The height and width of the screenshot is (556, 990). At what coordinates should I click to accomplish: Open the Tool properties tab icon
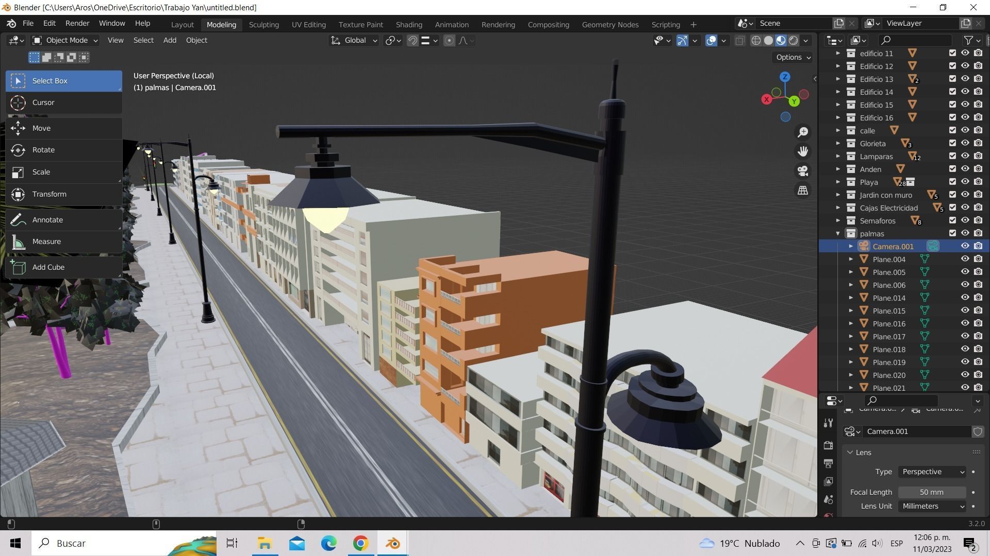828,423
